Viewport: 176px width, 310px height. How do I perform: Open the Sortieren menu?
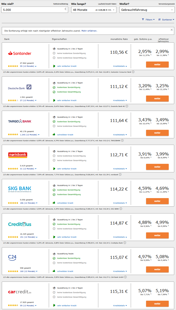pos(166,19)
